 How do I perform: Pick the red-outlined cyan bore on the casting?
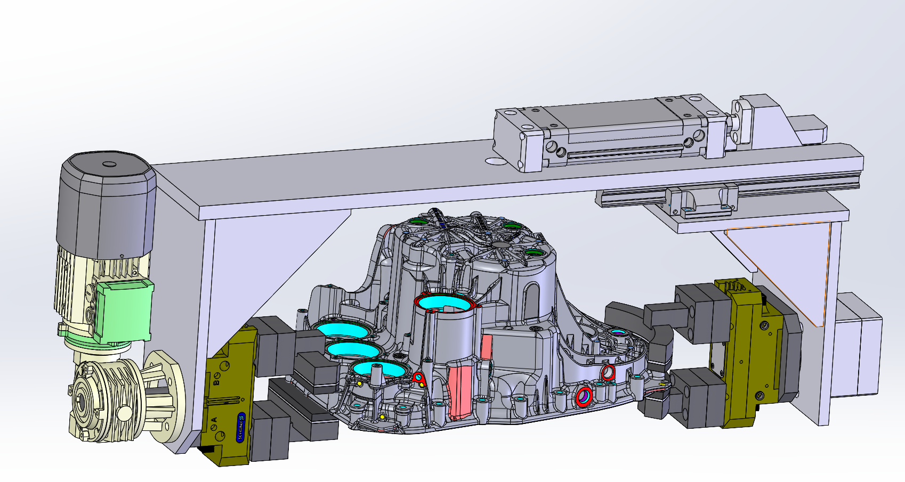click(x=445, y=303)
